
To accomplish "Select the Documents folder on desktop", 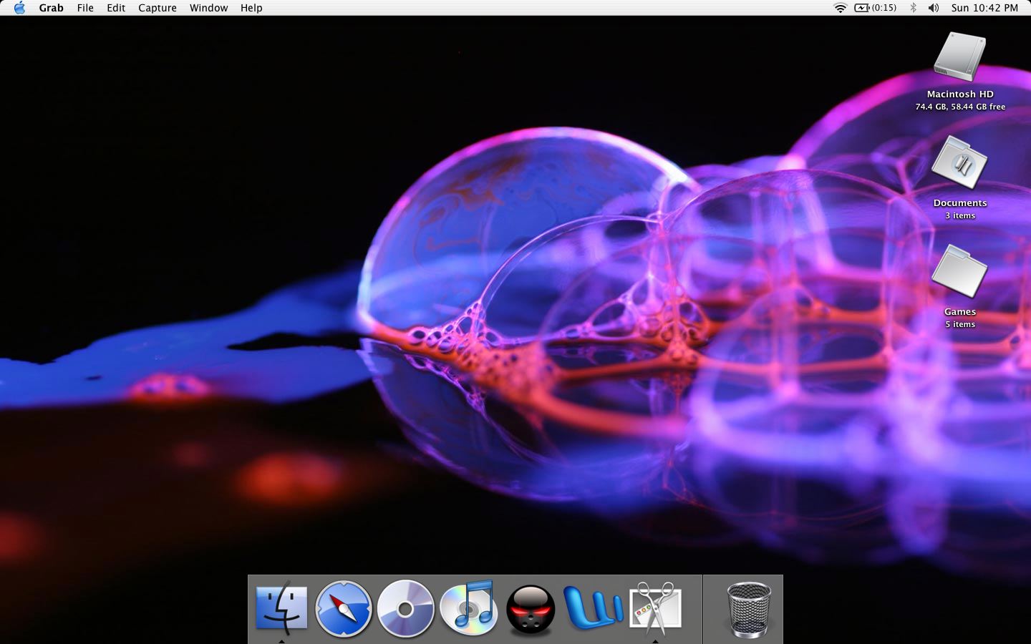I will point(959,165).
